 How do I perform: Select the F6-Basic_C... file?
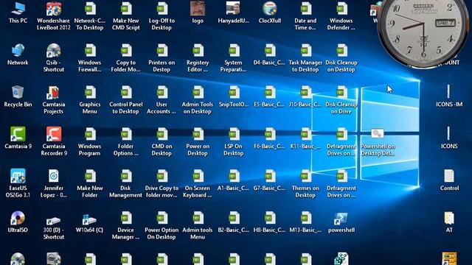[x=269, y=134]
